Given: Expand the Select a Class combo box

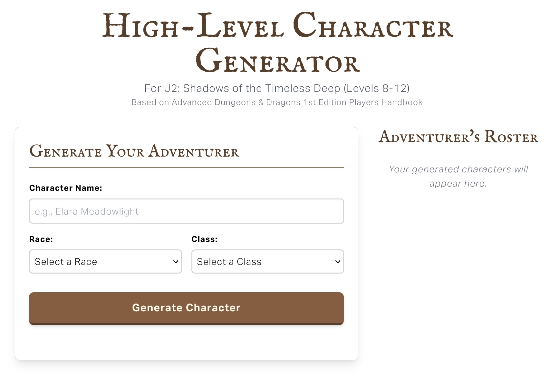Looking at the screenshot, I should pos(267,262).
